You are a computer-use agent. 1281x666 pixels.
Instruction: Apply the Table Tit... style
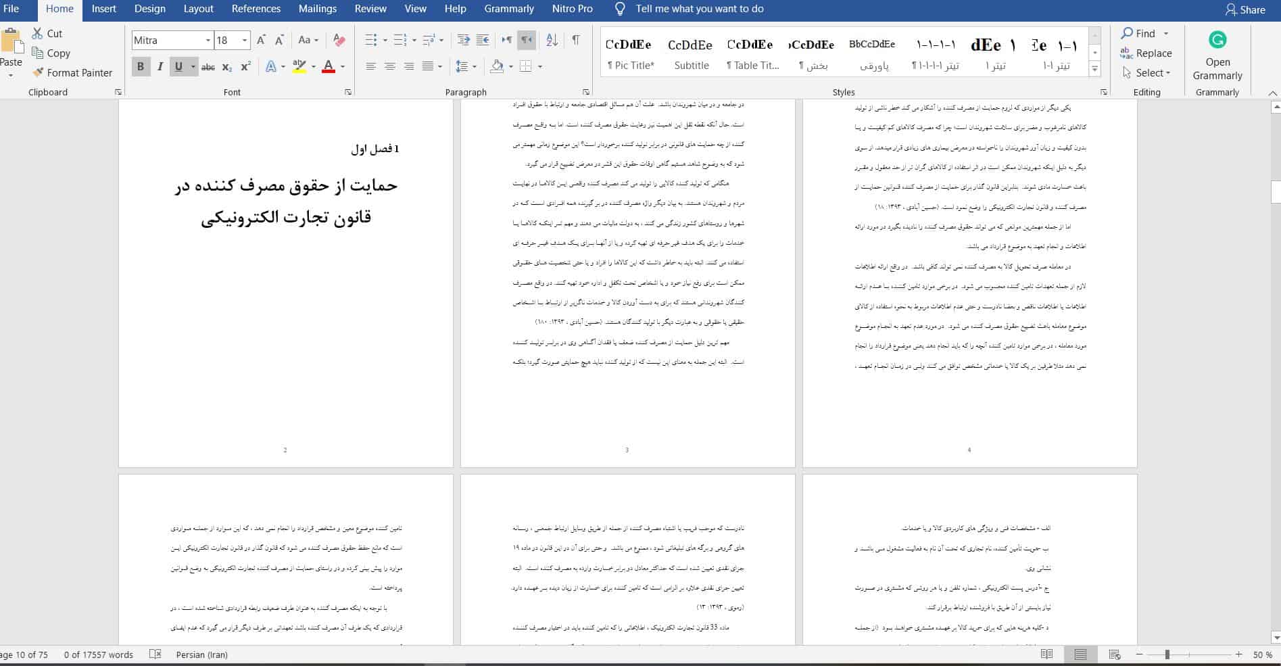(752, 53)
